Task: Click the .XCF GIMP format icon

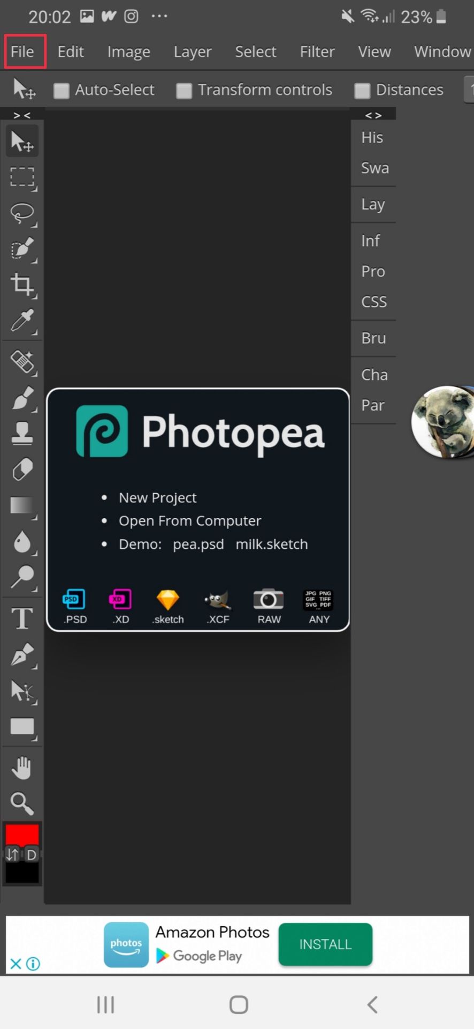Action: pos(218,606)
